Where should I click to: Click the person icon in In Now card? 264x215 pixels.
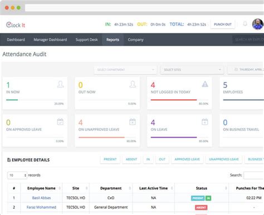(60, 84)
